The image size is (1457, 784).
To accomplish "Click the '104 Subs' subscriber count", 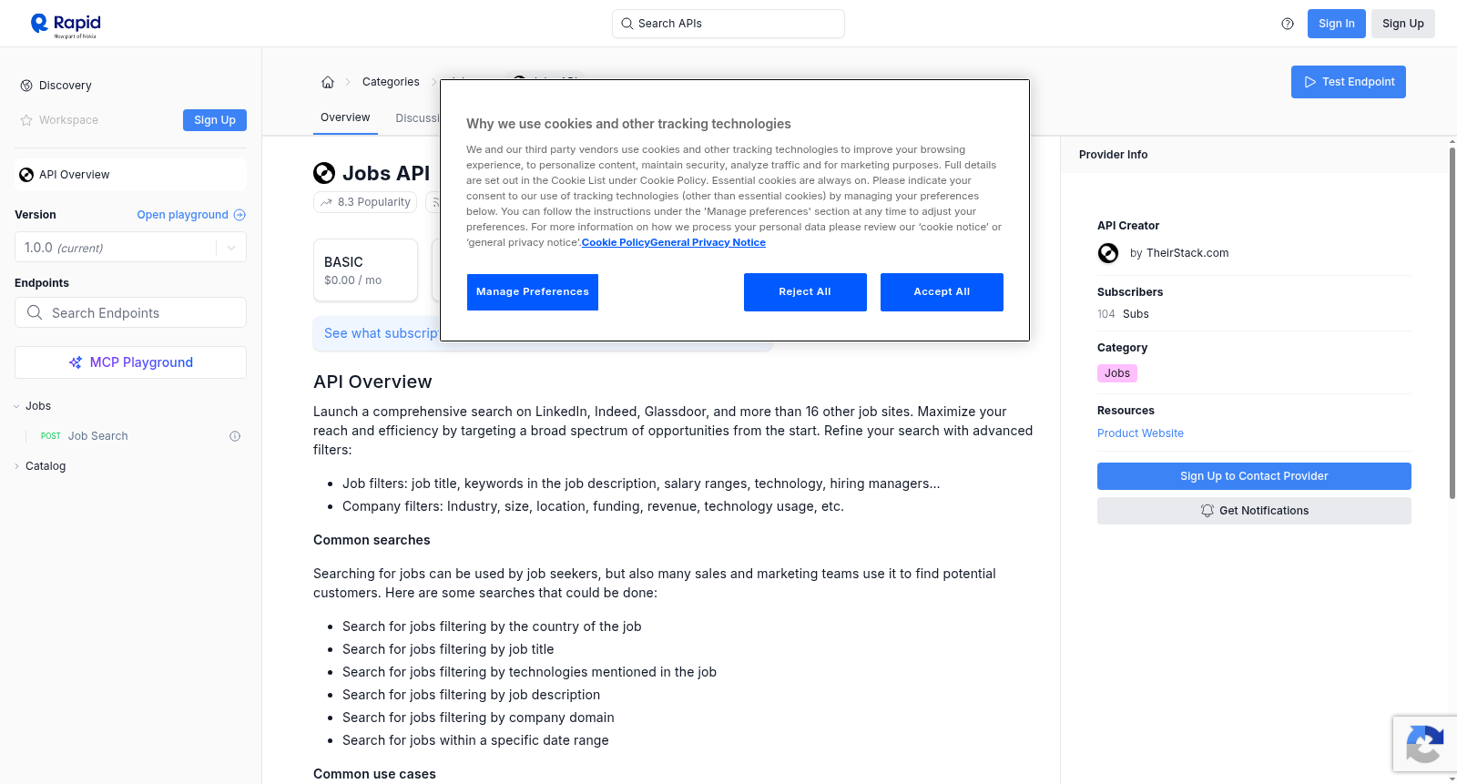I will [1123, 314].
